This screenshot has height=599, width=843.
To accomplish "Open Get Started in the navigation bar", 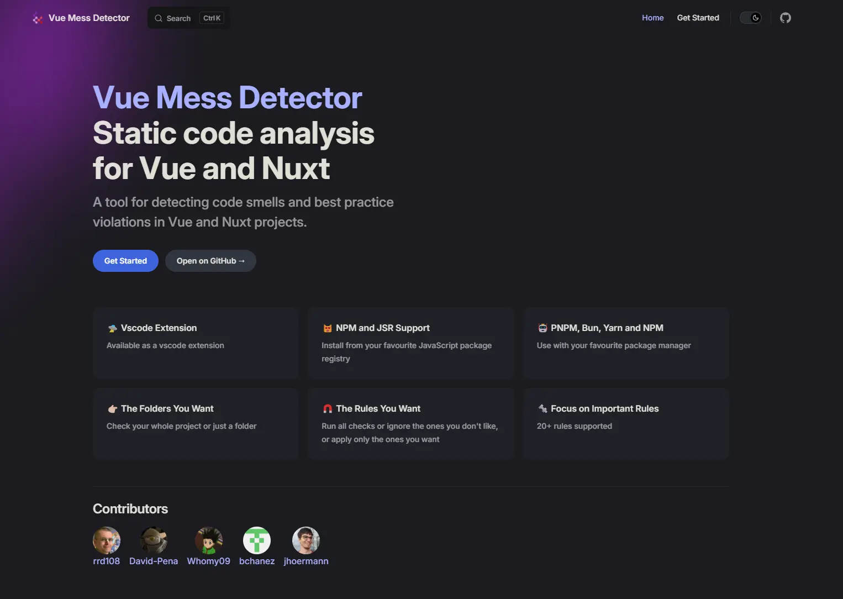I will coord(698,18).
